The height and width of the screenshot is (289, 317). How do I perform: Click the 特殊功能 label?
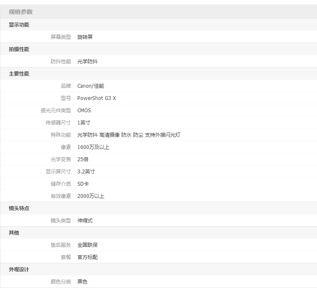click(x=60, y=135)
